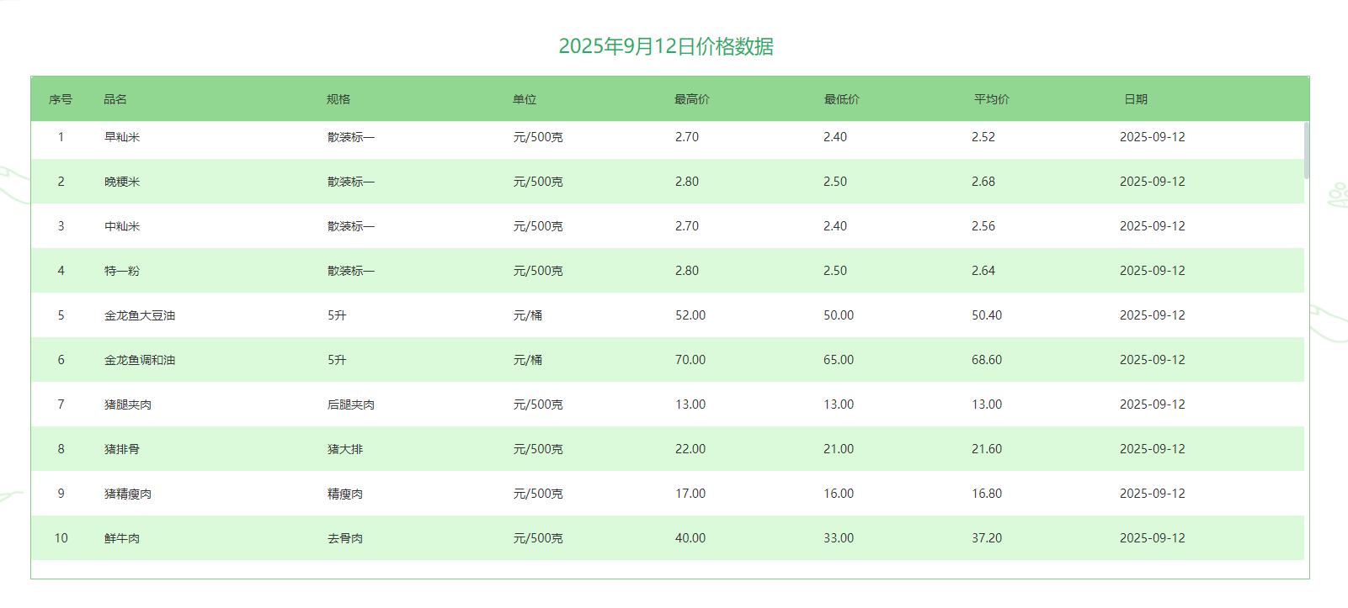This screenshot has width=1348, height=608.
Task: Click 散装标一 spec in 早籼米 row
Action: click(351, 137)
